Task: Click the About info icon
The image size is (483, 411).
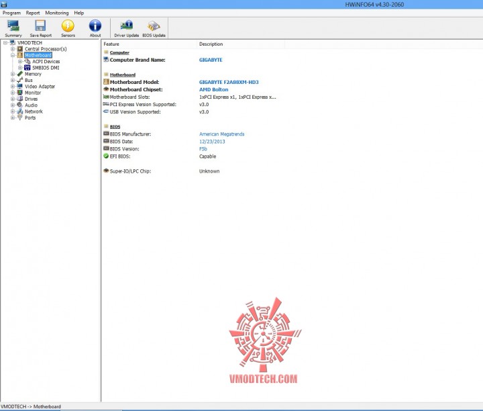Action: (95, 26)
